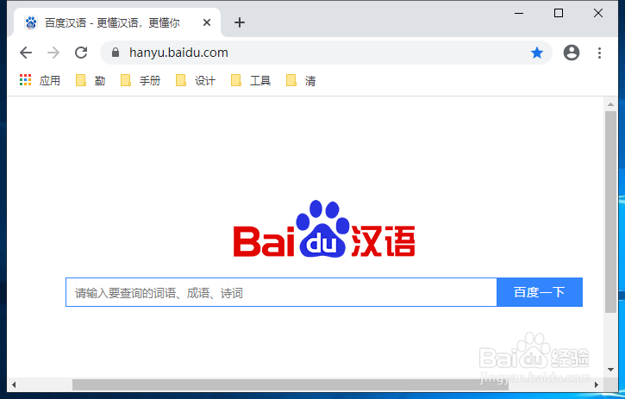Viewport: 625px width, 399px height.
Task: Click the vertical scrollbar up arrow
Action: 610,104
